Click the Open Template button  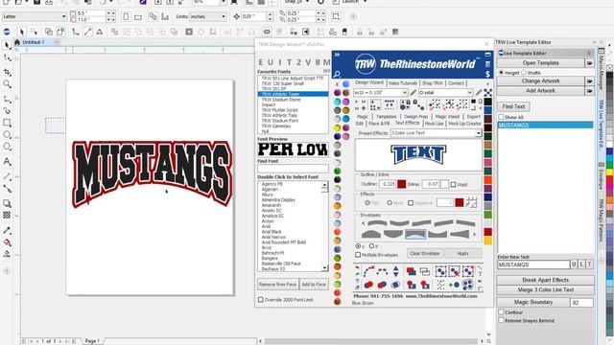tap(540, 63)
